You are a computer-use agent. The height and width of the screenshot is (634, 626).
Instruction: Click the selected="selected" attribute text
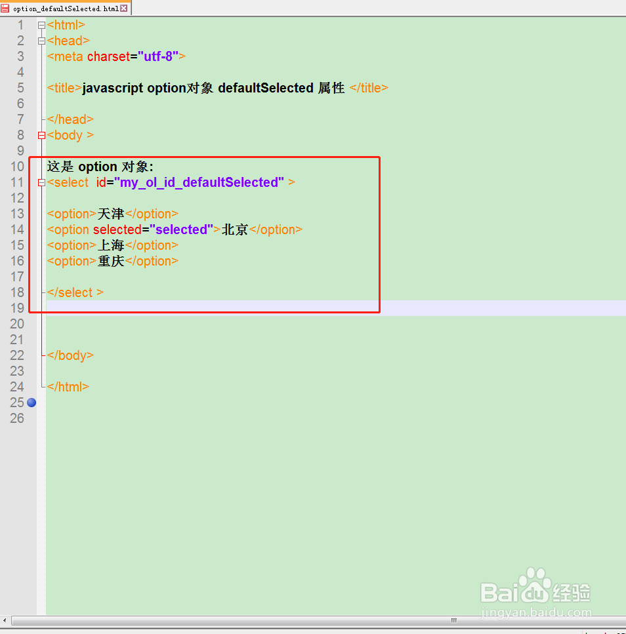tap(154, 229)
